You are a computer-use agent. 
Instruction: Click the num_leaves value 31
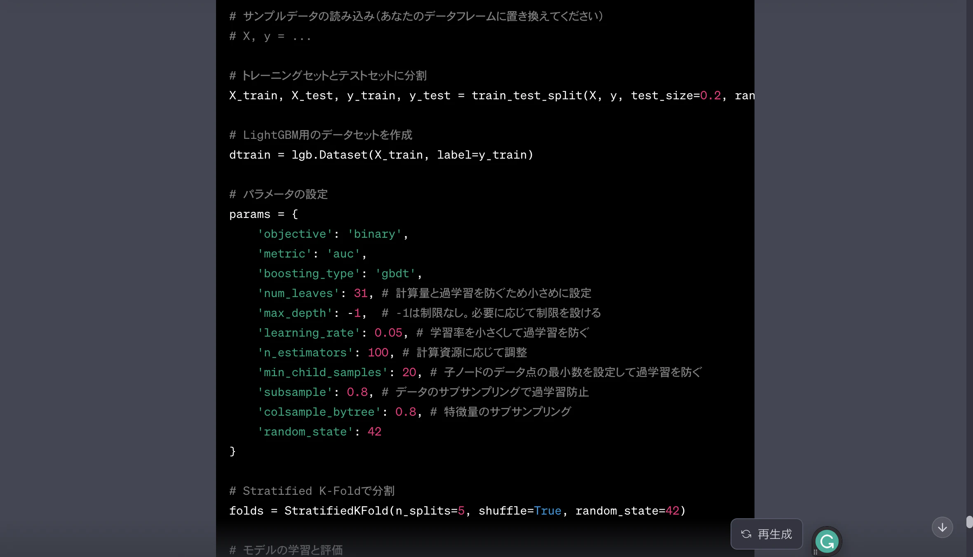pos(360,293)
